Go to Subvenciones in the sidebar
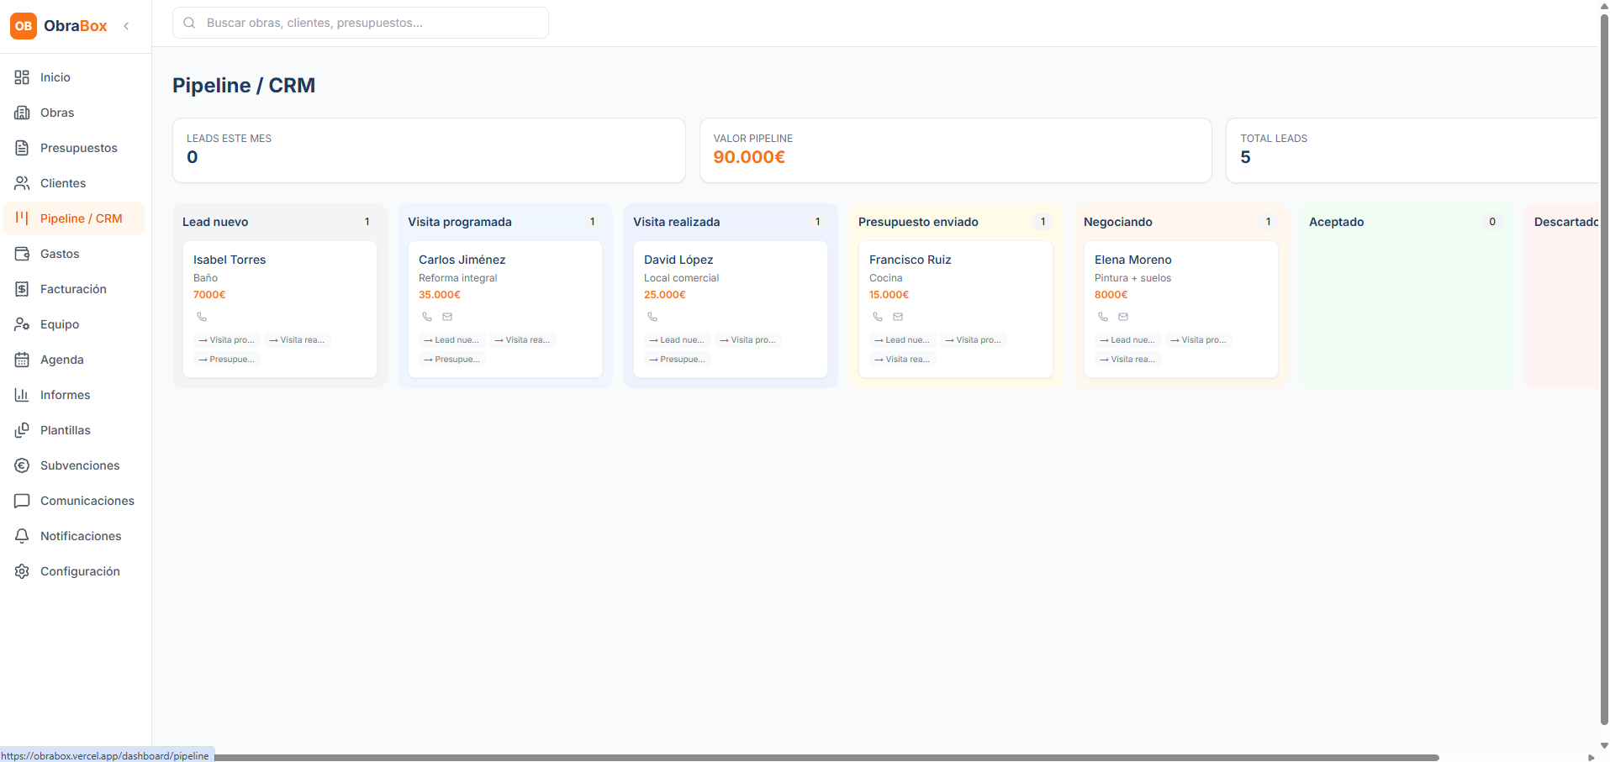The width and height of the screenshot is (1610, 762). point(74,465)
